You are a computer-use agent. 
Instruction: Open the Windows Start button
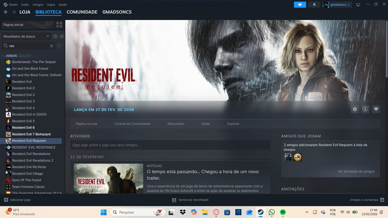[103, 212]
